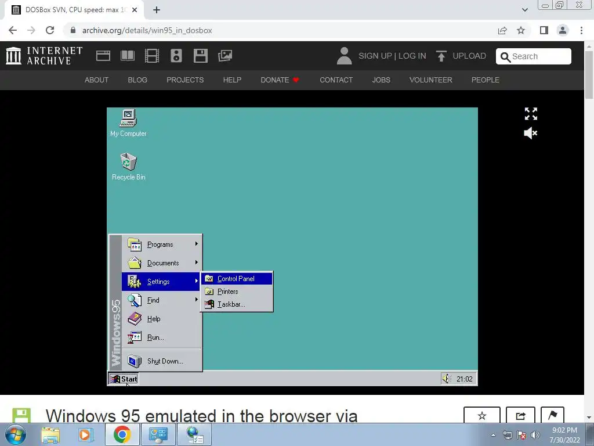Open the VOLUNTEER link
The image size is (594, 446).
point(431,80)
